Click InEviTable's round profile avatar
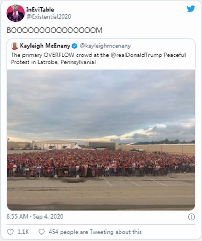Viewport: 202px width, 241px height. coord(15,13)
